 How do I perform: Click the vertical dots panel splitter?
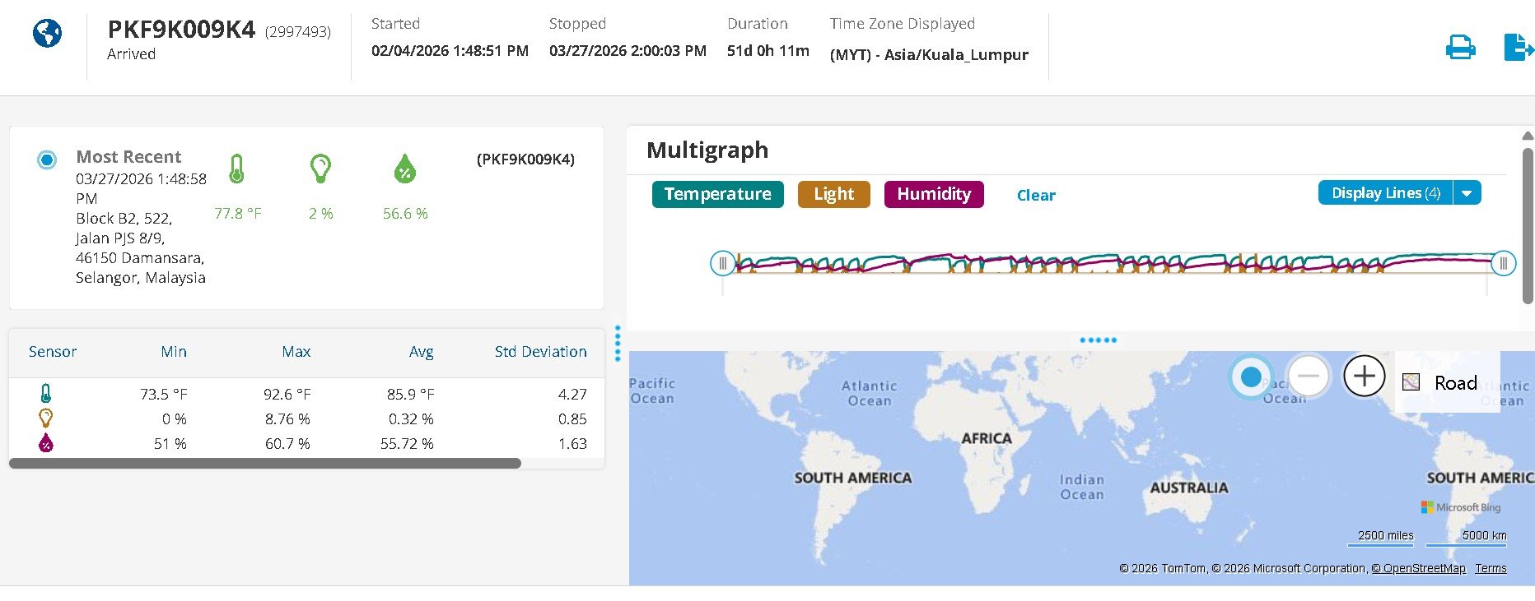pyautogui.click(x=618, y=344)
